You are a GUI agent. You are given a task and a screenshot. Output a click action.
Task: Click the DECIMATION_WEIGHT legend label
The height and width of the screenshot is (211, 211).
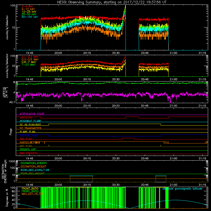point(33,166)
